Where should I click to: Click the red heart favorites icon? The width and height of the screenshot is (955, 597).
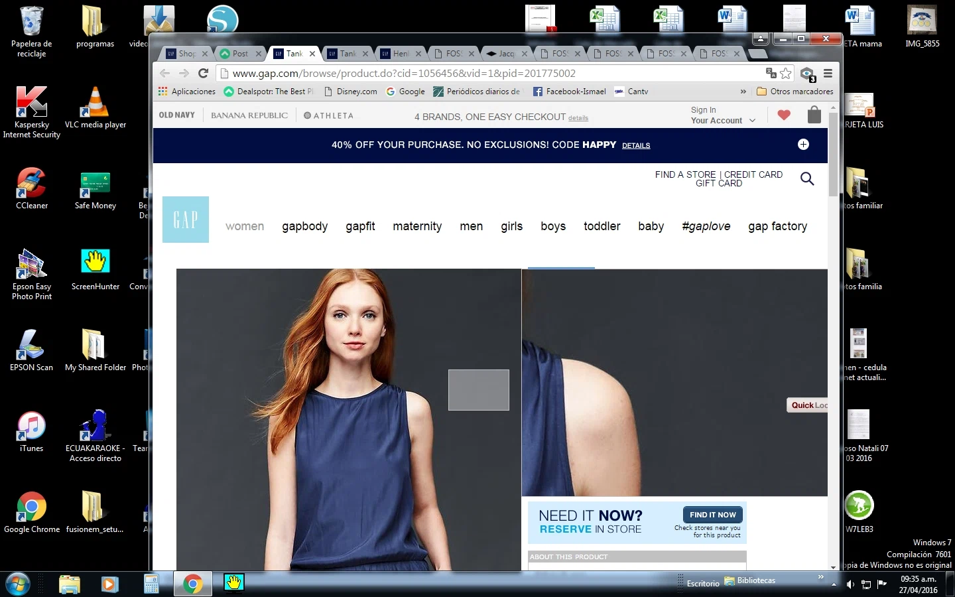point(784,115)
